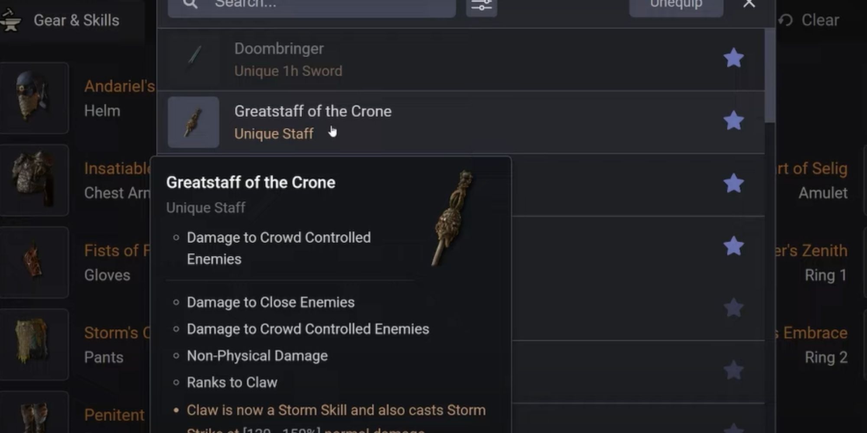Focus the item search field
867x433 pixels.
[312, 5]
